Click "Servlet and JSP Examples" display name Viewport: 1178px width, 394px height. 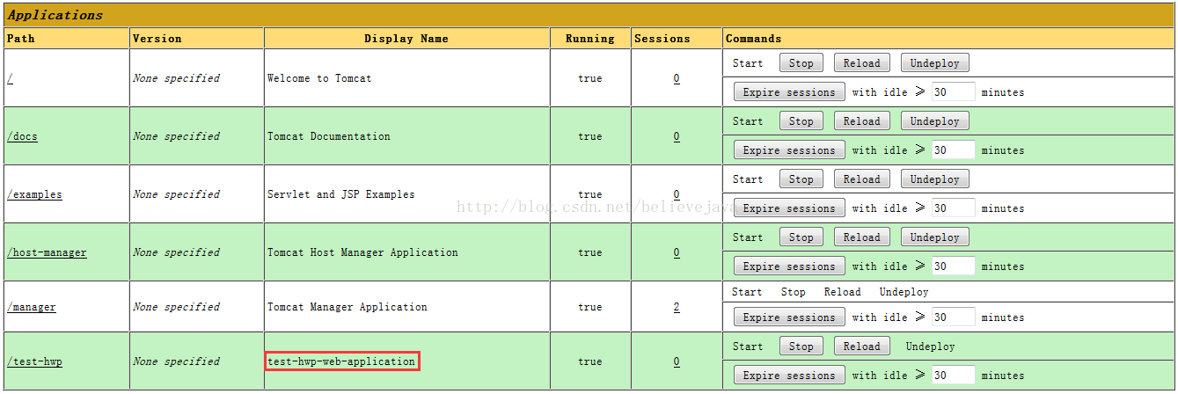click(341, 194)
